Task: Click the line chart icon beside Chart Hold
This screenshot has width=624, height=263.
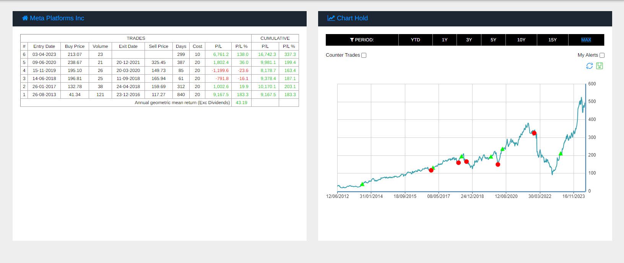Action: click(331, 18)
